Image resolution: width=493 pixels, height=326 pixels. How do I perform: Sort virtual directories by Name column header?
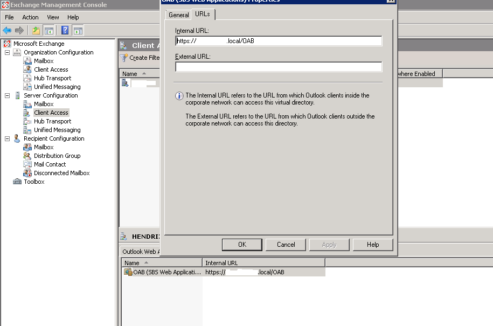coord(162,263)
